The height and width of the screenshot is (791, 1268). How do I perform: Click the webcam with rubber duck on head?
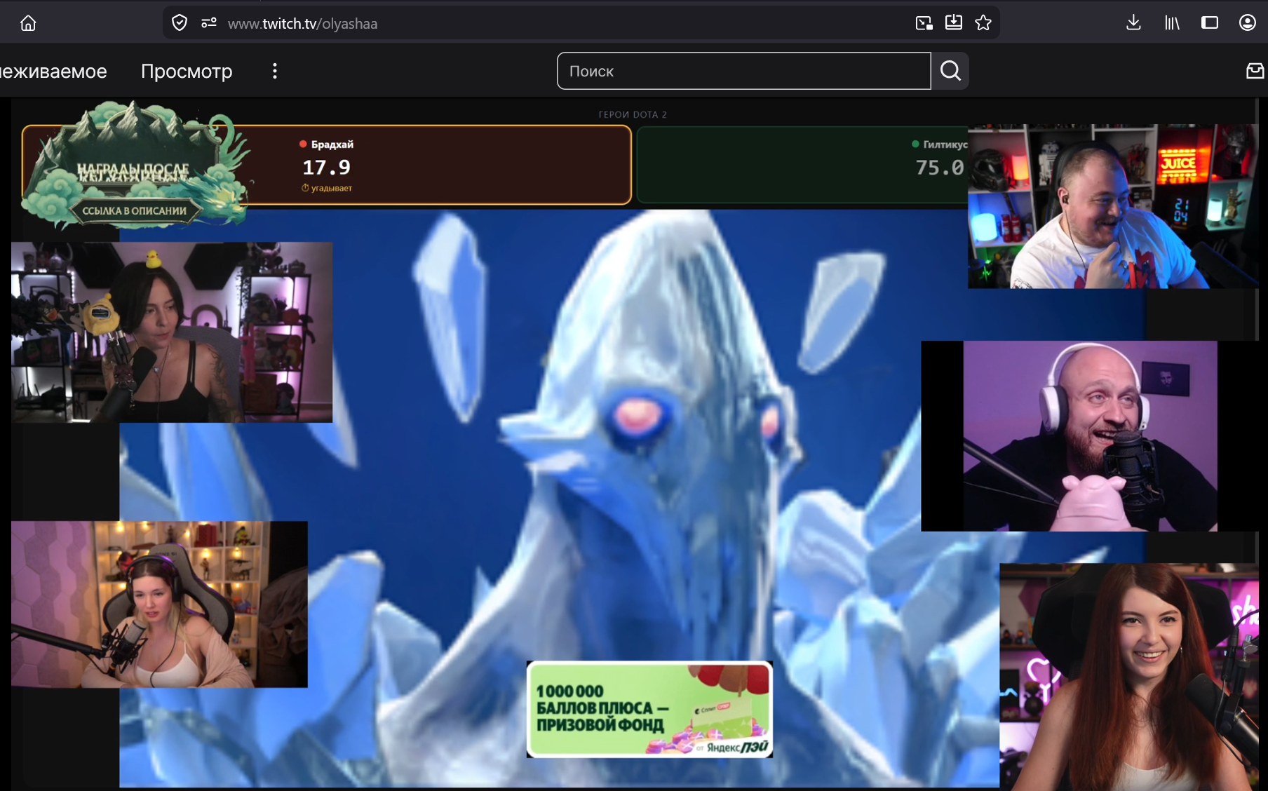click(172, 332)
